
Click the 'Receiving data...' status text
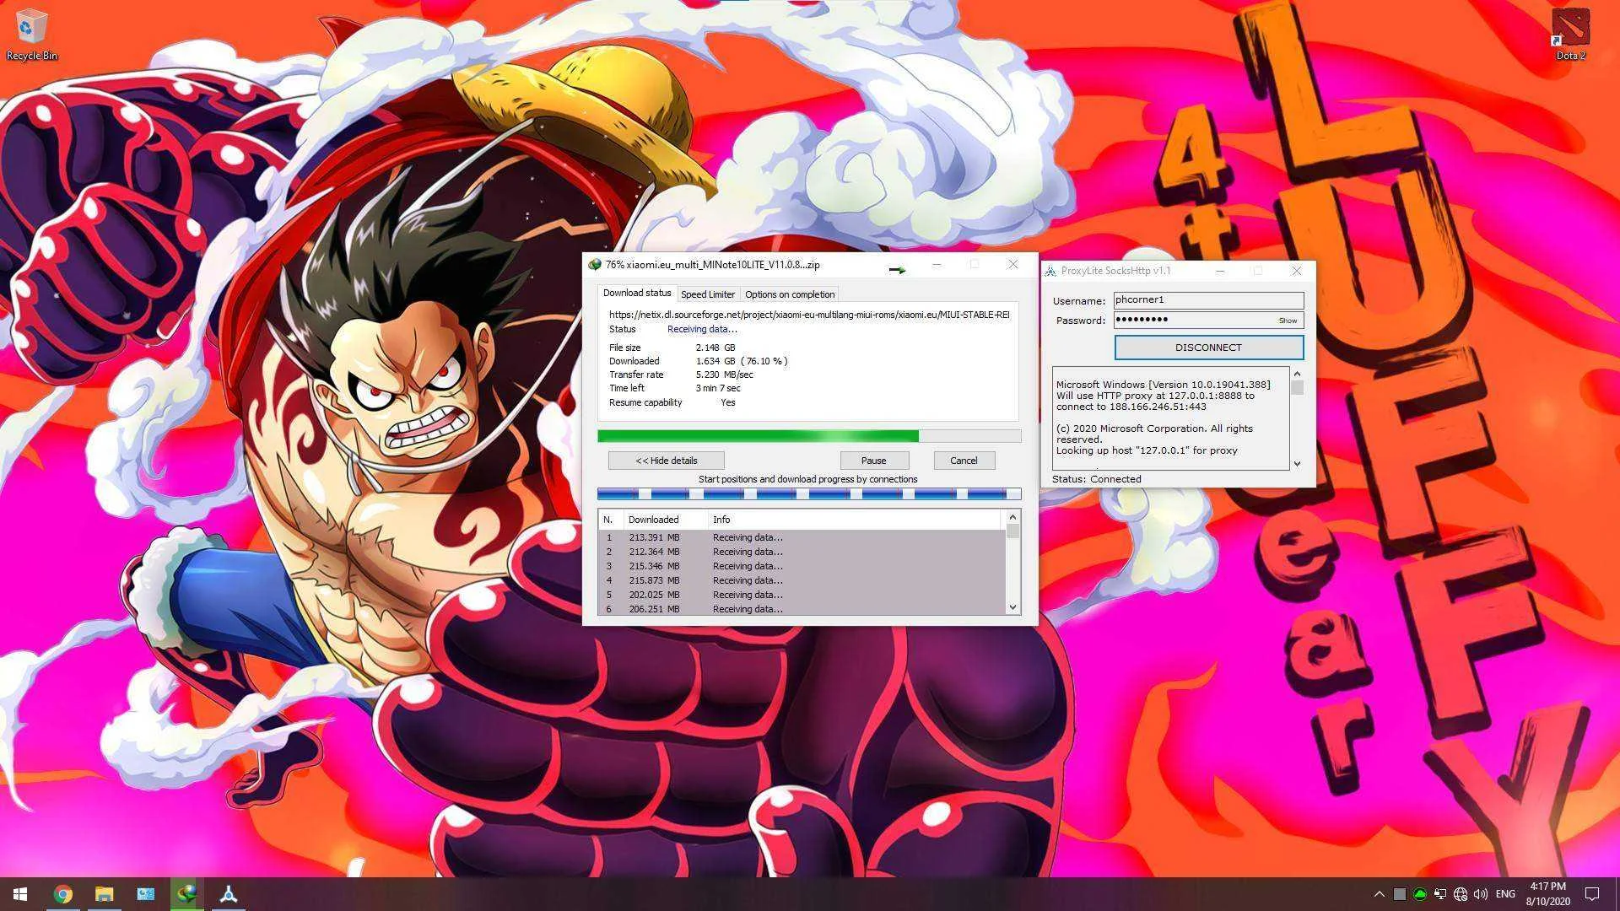click(x=702, y=329)
